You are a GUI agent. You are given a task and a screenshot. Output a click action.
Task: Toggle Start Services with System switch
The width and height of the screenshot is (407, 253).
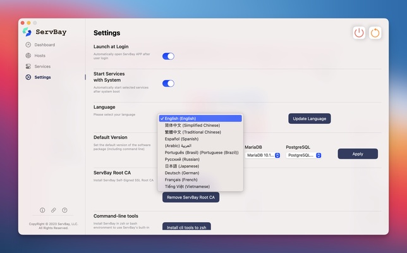168,83
